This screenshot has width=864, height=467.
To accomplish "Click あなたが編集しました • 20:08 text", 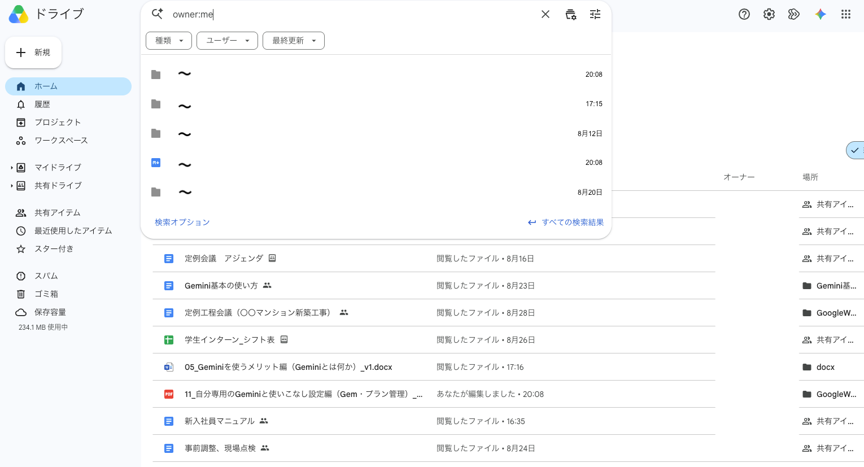I will pyautogui.click(x=490, y=394).
